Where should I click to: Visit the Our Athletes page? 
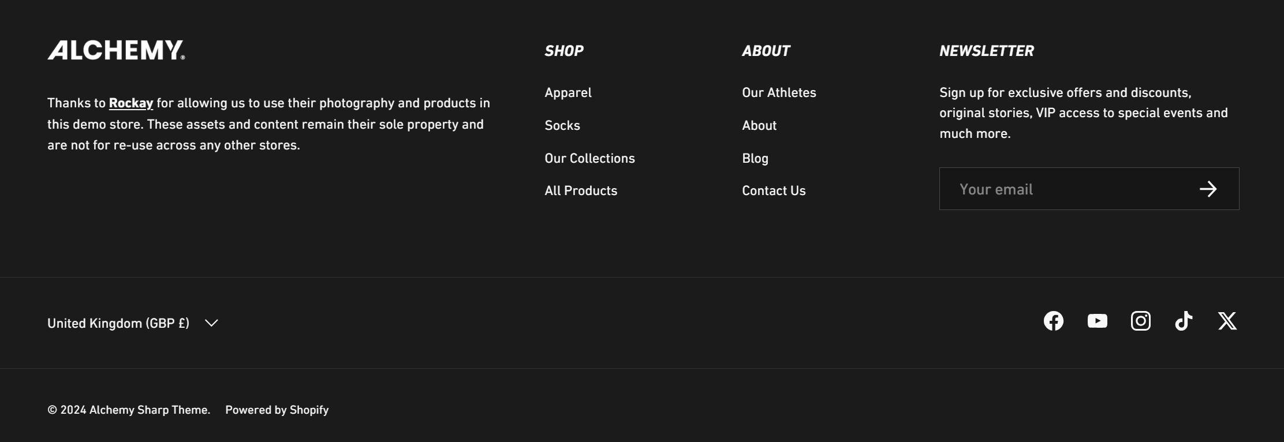tap(779, 93)
